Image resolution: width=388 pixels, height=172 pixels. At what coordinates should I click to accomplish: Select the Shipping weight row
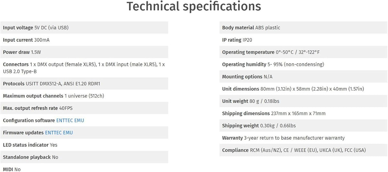click(304, 125)
